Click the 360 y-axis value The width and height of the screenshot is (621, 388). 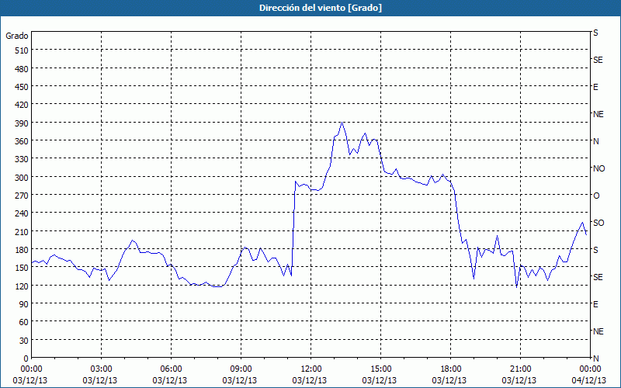(x=23, y=141)
